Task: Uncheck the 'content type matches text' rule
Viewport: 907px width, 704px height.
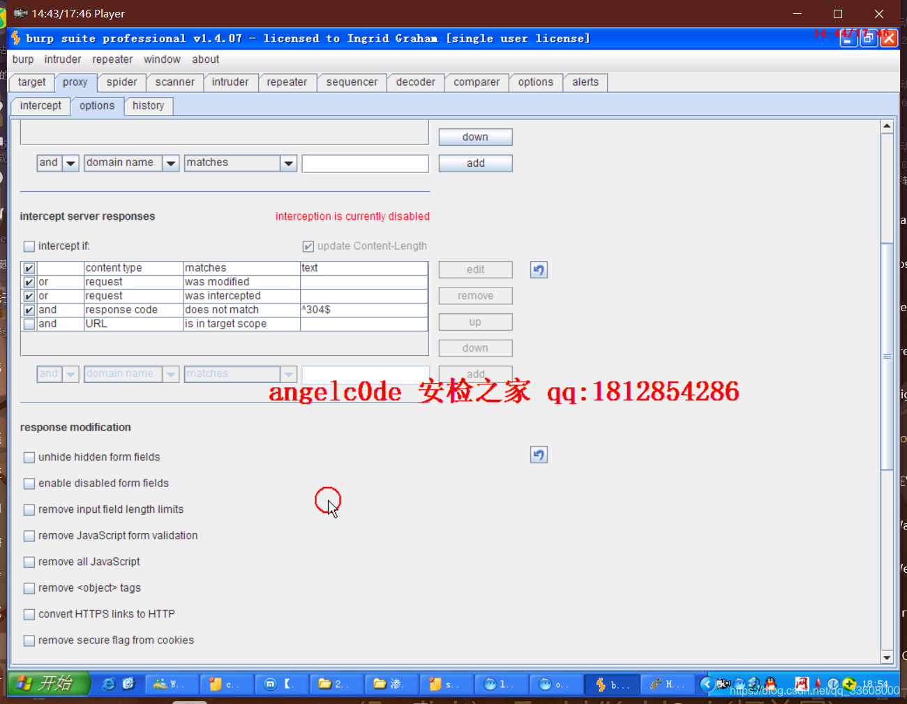Action: (29, 268)
